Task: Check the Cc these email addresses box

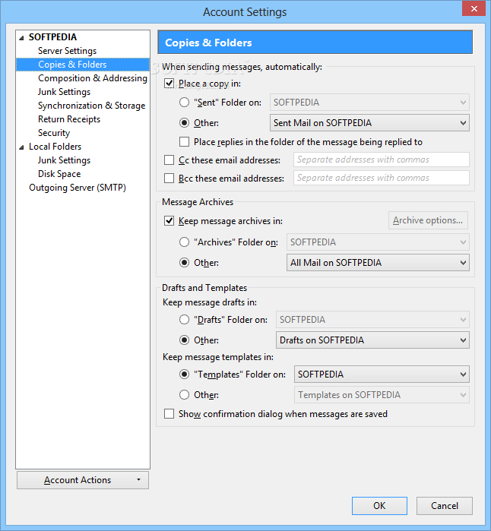Action: [169, 160]
